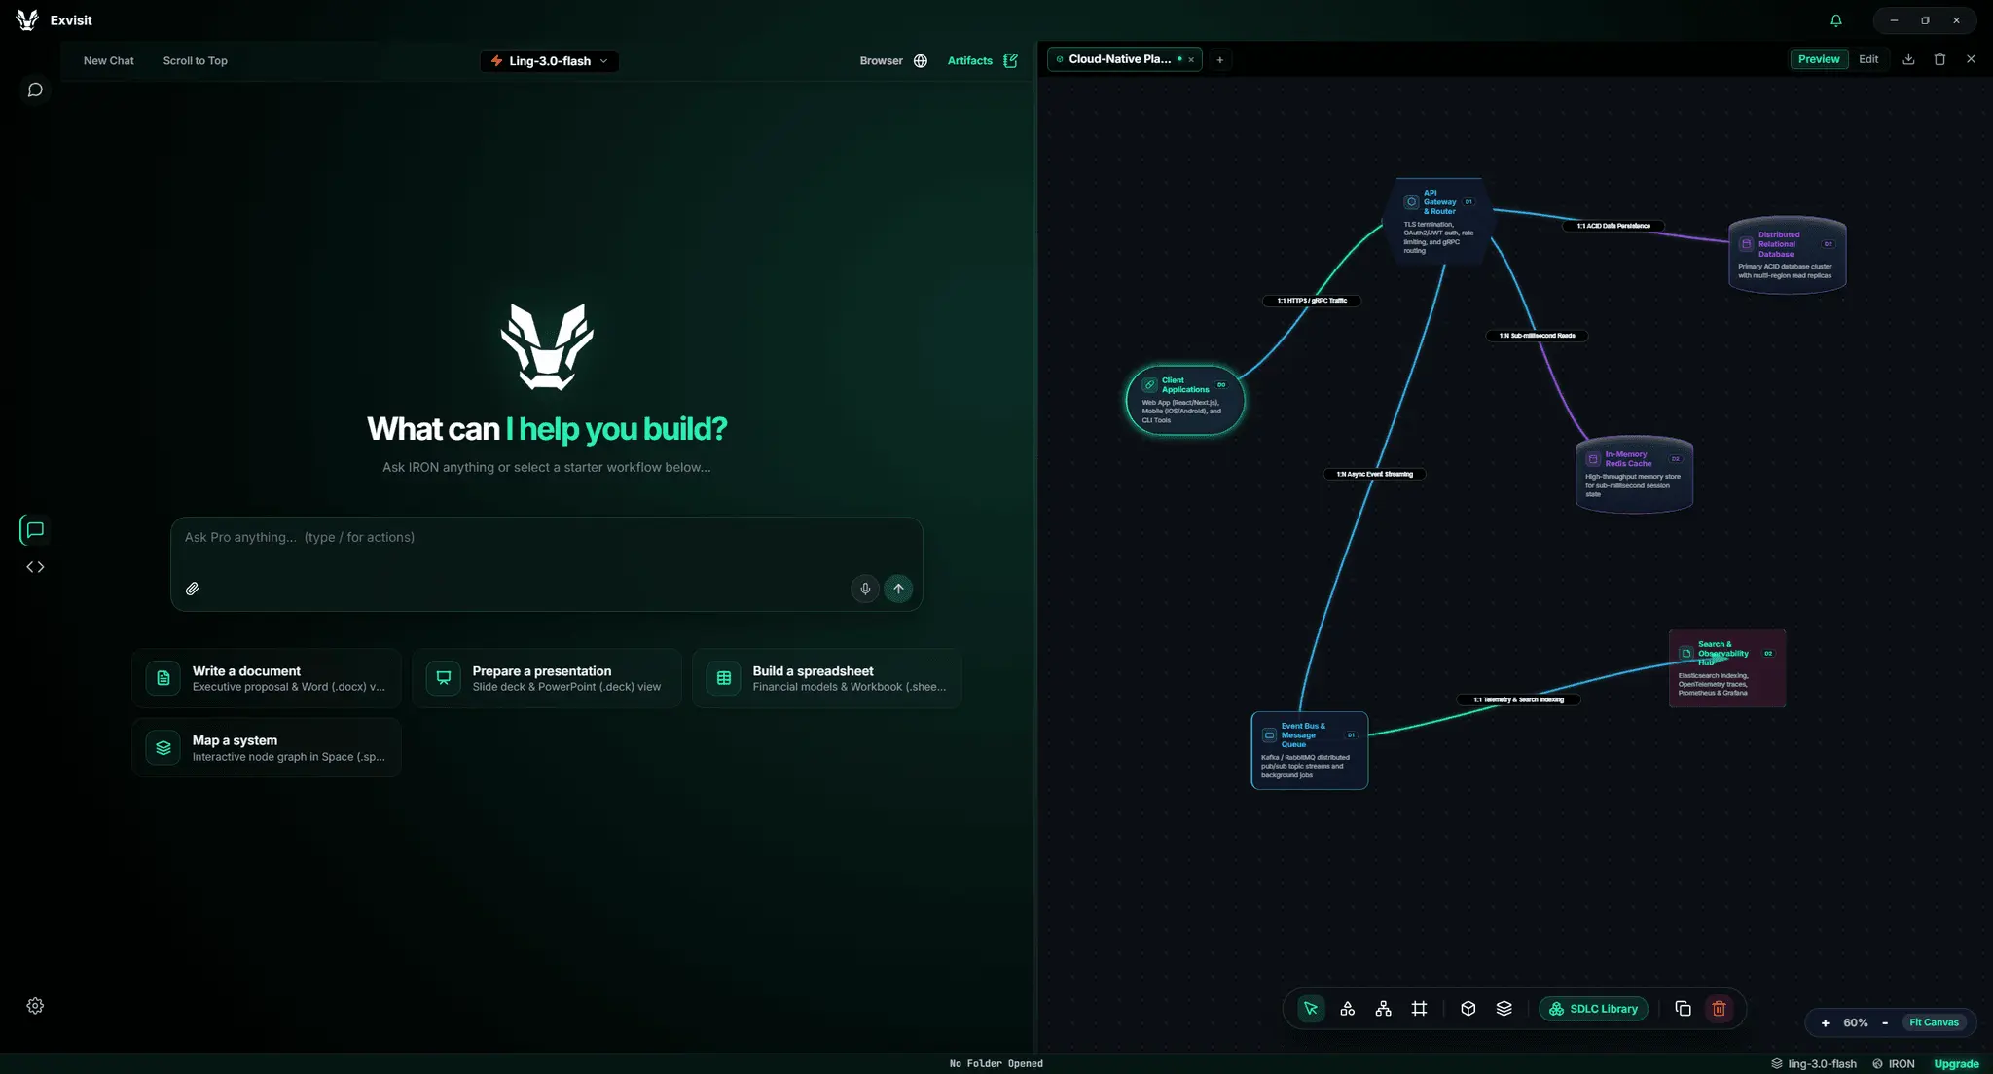This screenshot has height=1074, width=1993.
Task: Toggle the Artifacts panel button
Action: click(982, 60)
